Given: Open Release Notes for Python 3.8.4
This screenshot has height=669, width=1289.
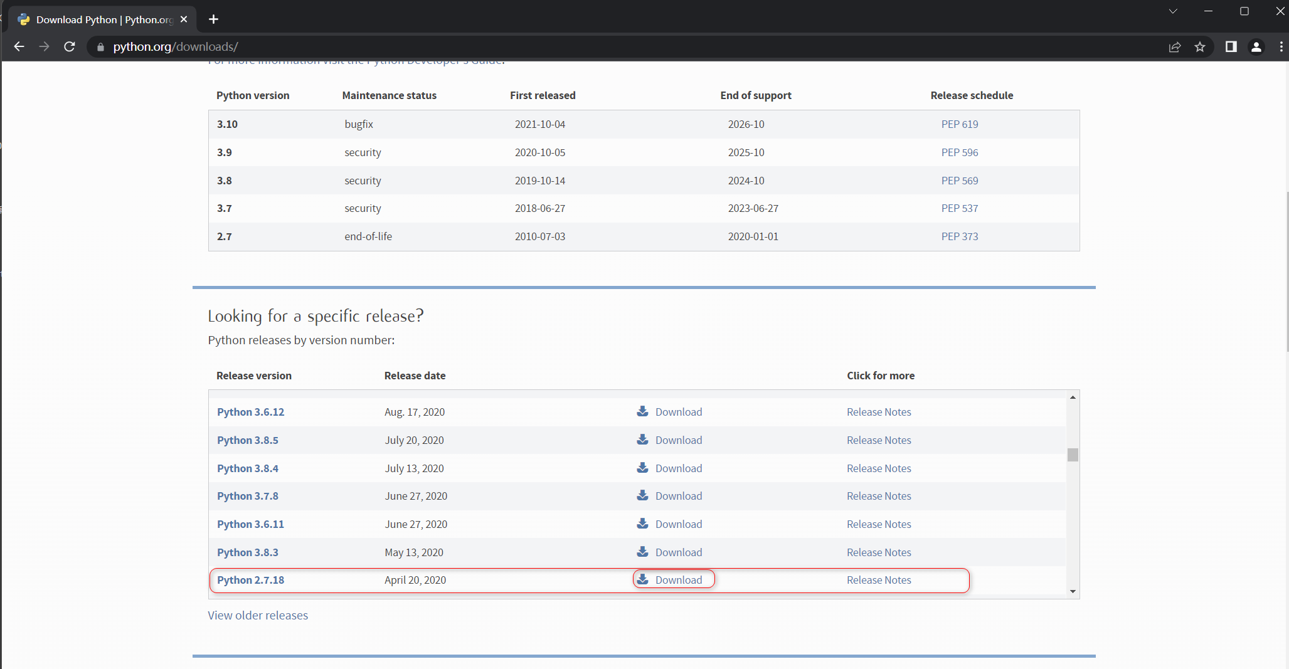Looking at the screenshot, I should coord(879,468).
